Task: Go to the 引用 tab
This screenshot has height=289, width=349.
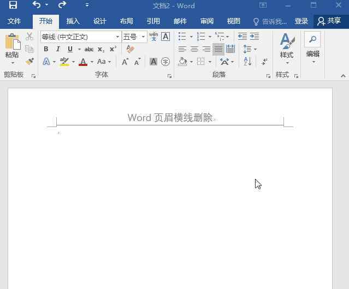Action: (x=153, y=21)
